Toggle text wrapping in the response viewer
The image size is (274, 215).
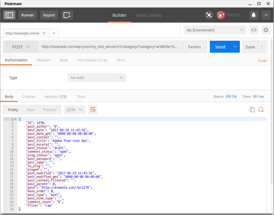[x=93, y=110]
